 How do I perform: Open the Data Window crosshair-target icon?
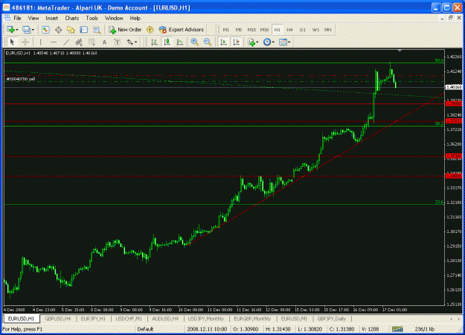[59, 29]
